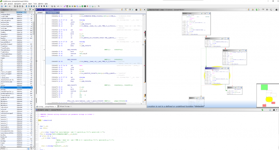Click the highlighted return type in decompiler code
Viewport: 279px width, 150px height.
pyautogui.click(x=40, y=120)
